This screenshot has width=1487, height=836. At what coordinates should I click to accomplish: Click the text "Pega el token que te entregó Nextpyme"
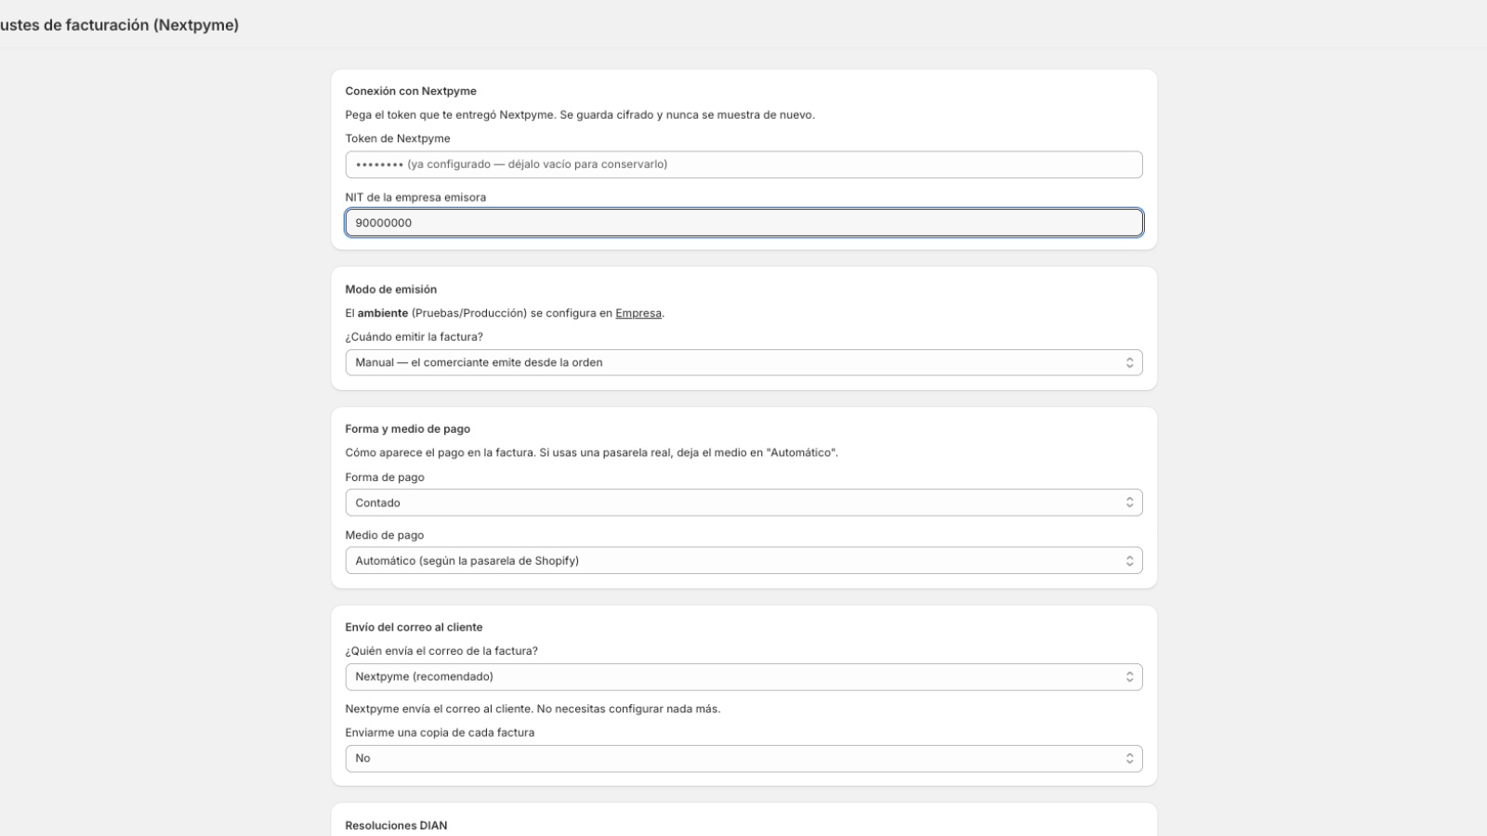(450, 115)
